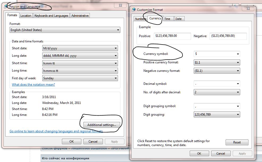Click the background page heading Кто сейчас на конференции
The width and height of the screenshot is (262, 162).
[x=65, y=158]
